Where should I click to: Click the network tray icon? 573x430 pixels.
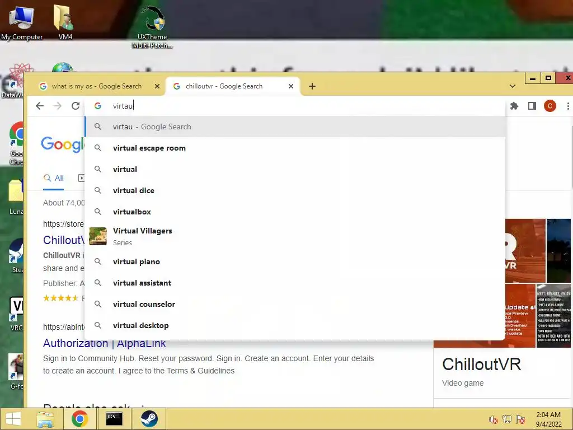[507, 419]
